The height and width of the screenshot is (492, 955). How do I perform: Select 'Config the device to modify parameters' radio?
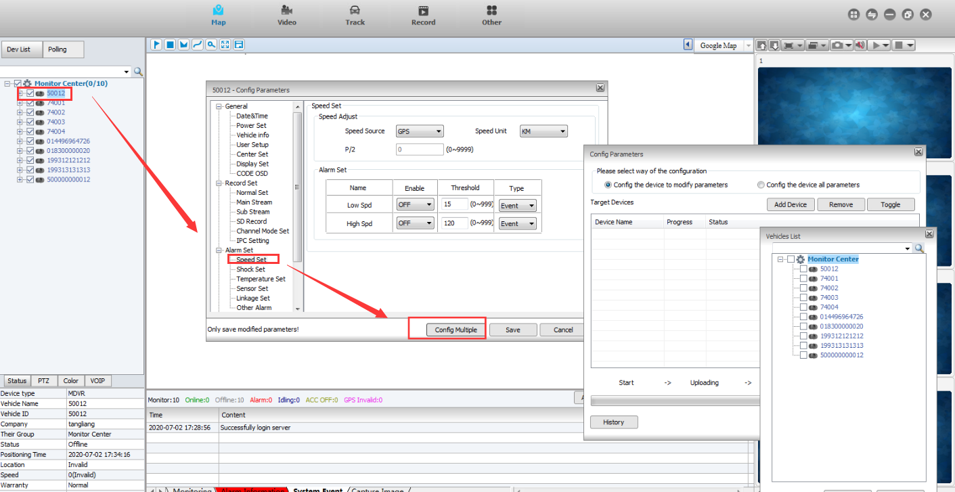pos(608,185)
